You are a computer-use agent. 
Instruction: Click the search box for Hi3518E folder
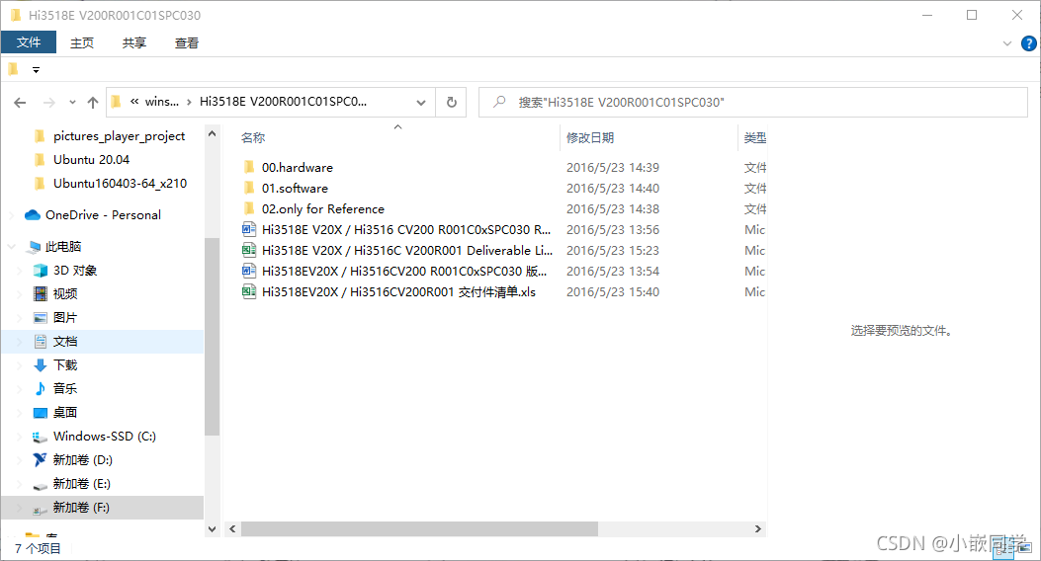753,102
